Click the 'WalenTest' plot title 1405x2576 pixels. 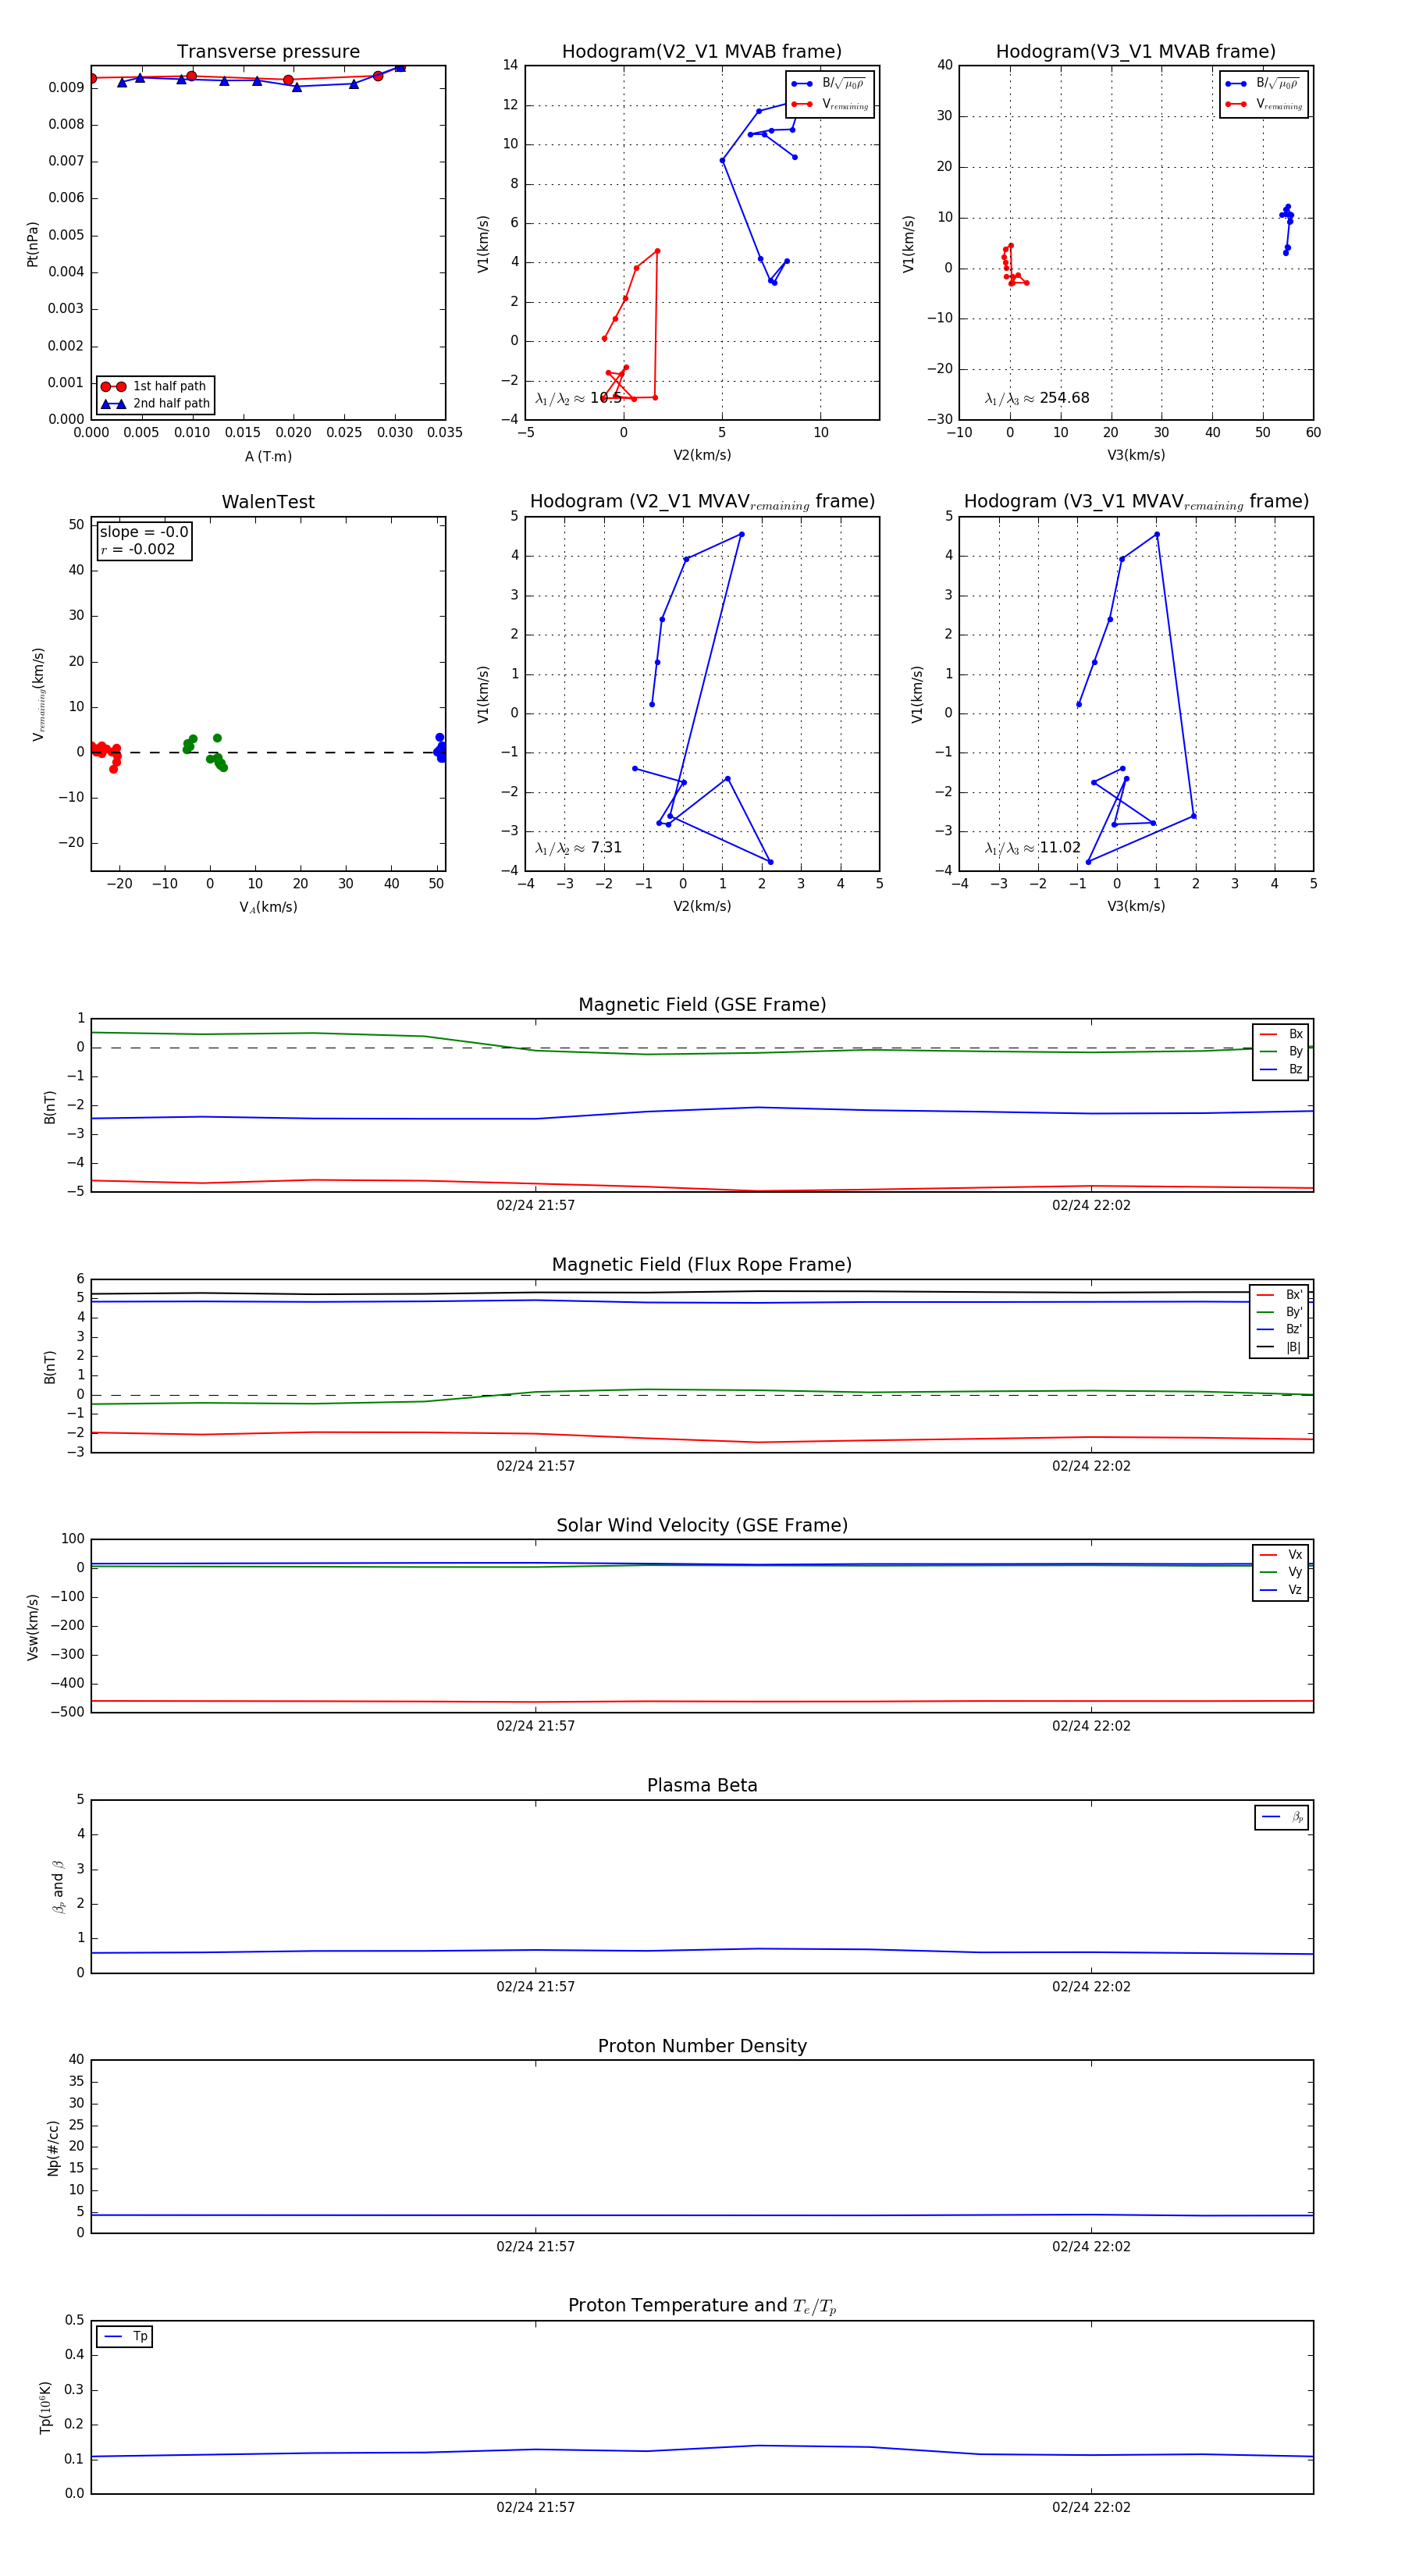[x=268, y=502]
